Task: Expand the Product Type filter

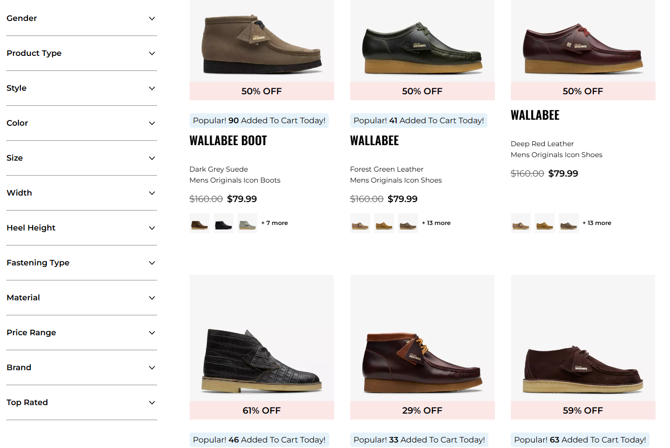Action: [81, 53]
